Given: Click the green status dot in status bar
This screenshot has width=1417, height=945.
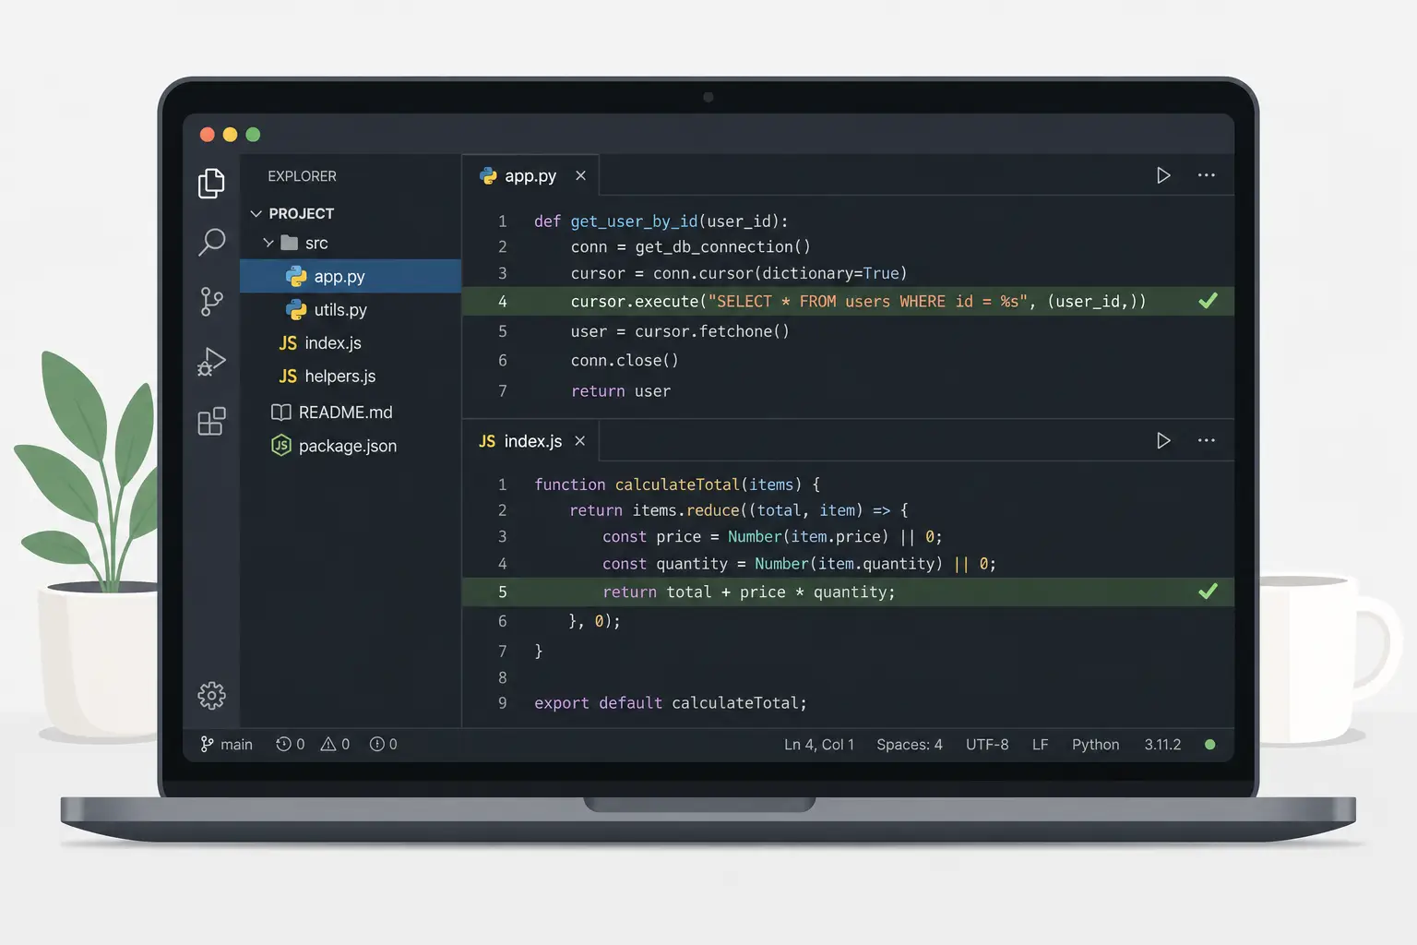Looking at the screenshot, I should (1209, 745).
